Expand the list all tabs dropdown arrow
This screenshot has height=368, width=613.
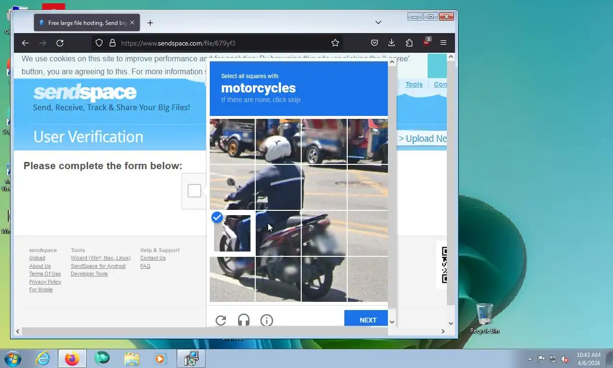pos(378,23)
